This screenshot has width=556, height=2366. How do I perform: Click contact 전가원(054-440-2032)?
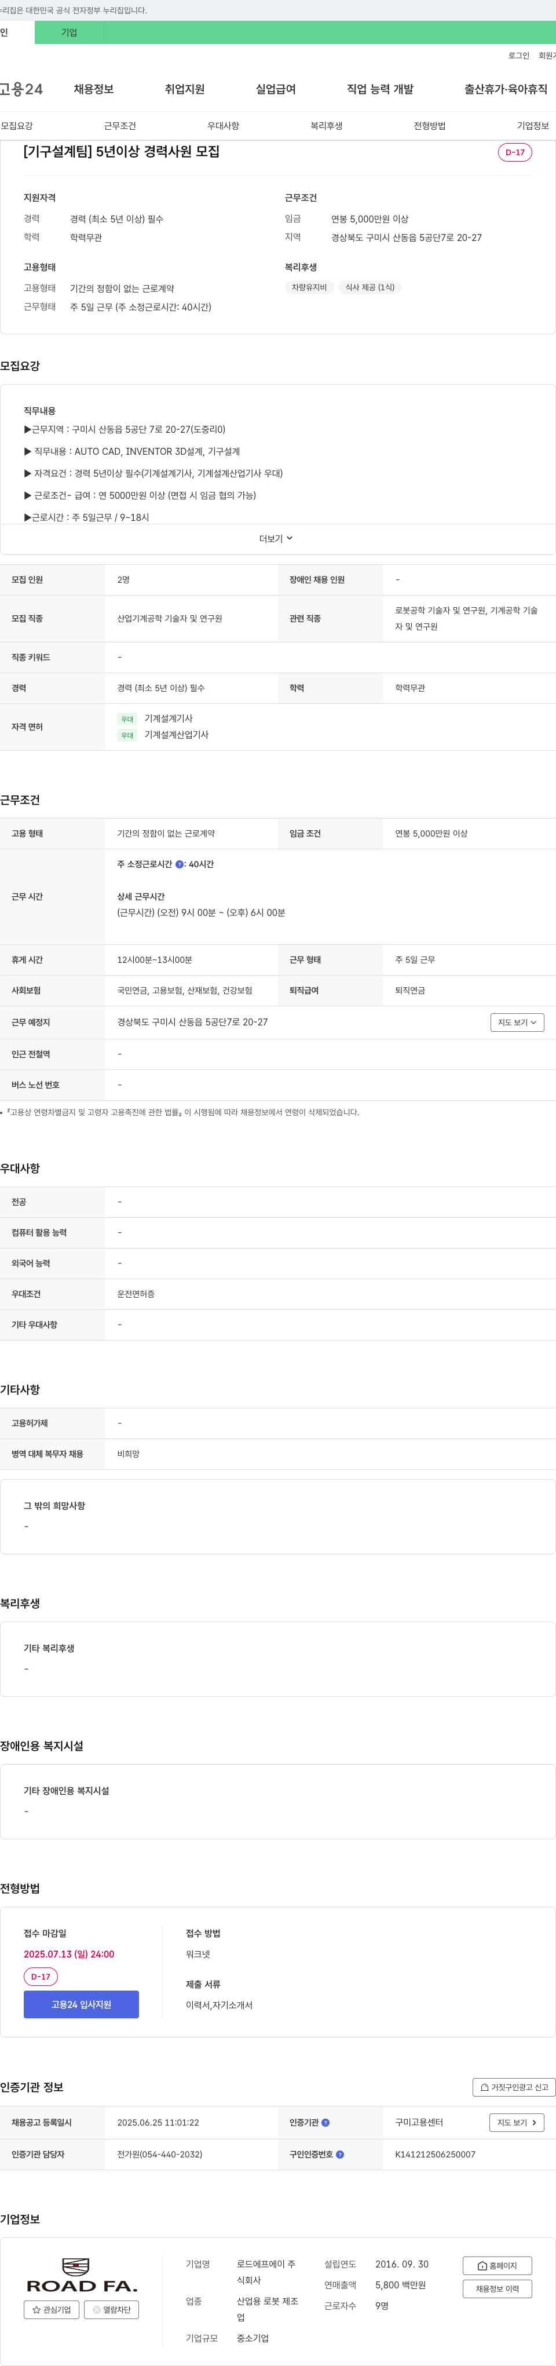pyautogui.click(x=160, y=2154)
